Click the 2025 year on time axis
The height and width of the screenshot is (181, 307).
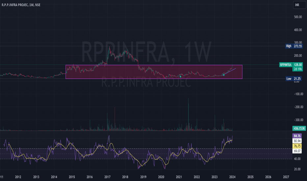pyautogui.click(x=250, y=177)
